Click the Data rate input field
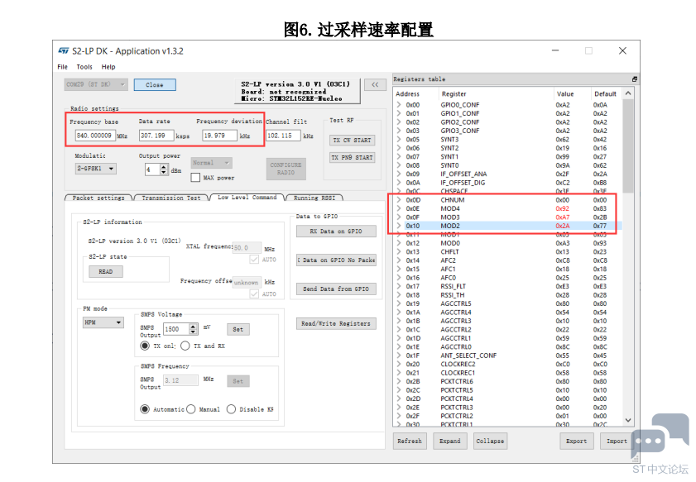 [156, 136]
